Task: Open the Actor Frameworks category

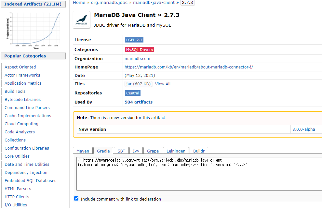Action: 22,75
